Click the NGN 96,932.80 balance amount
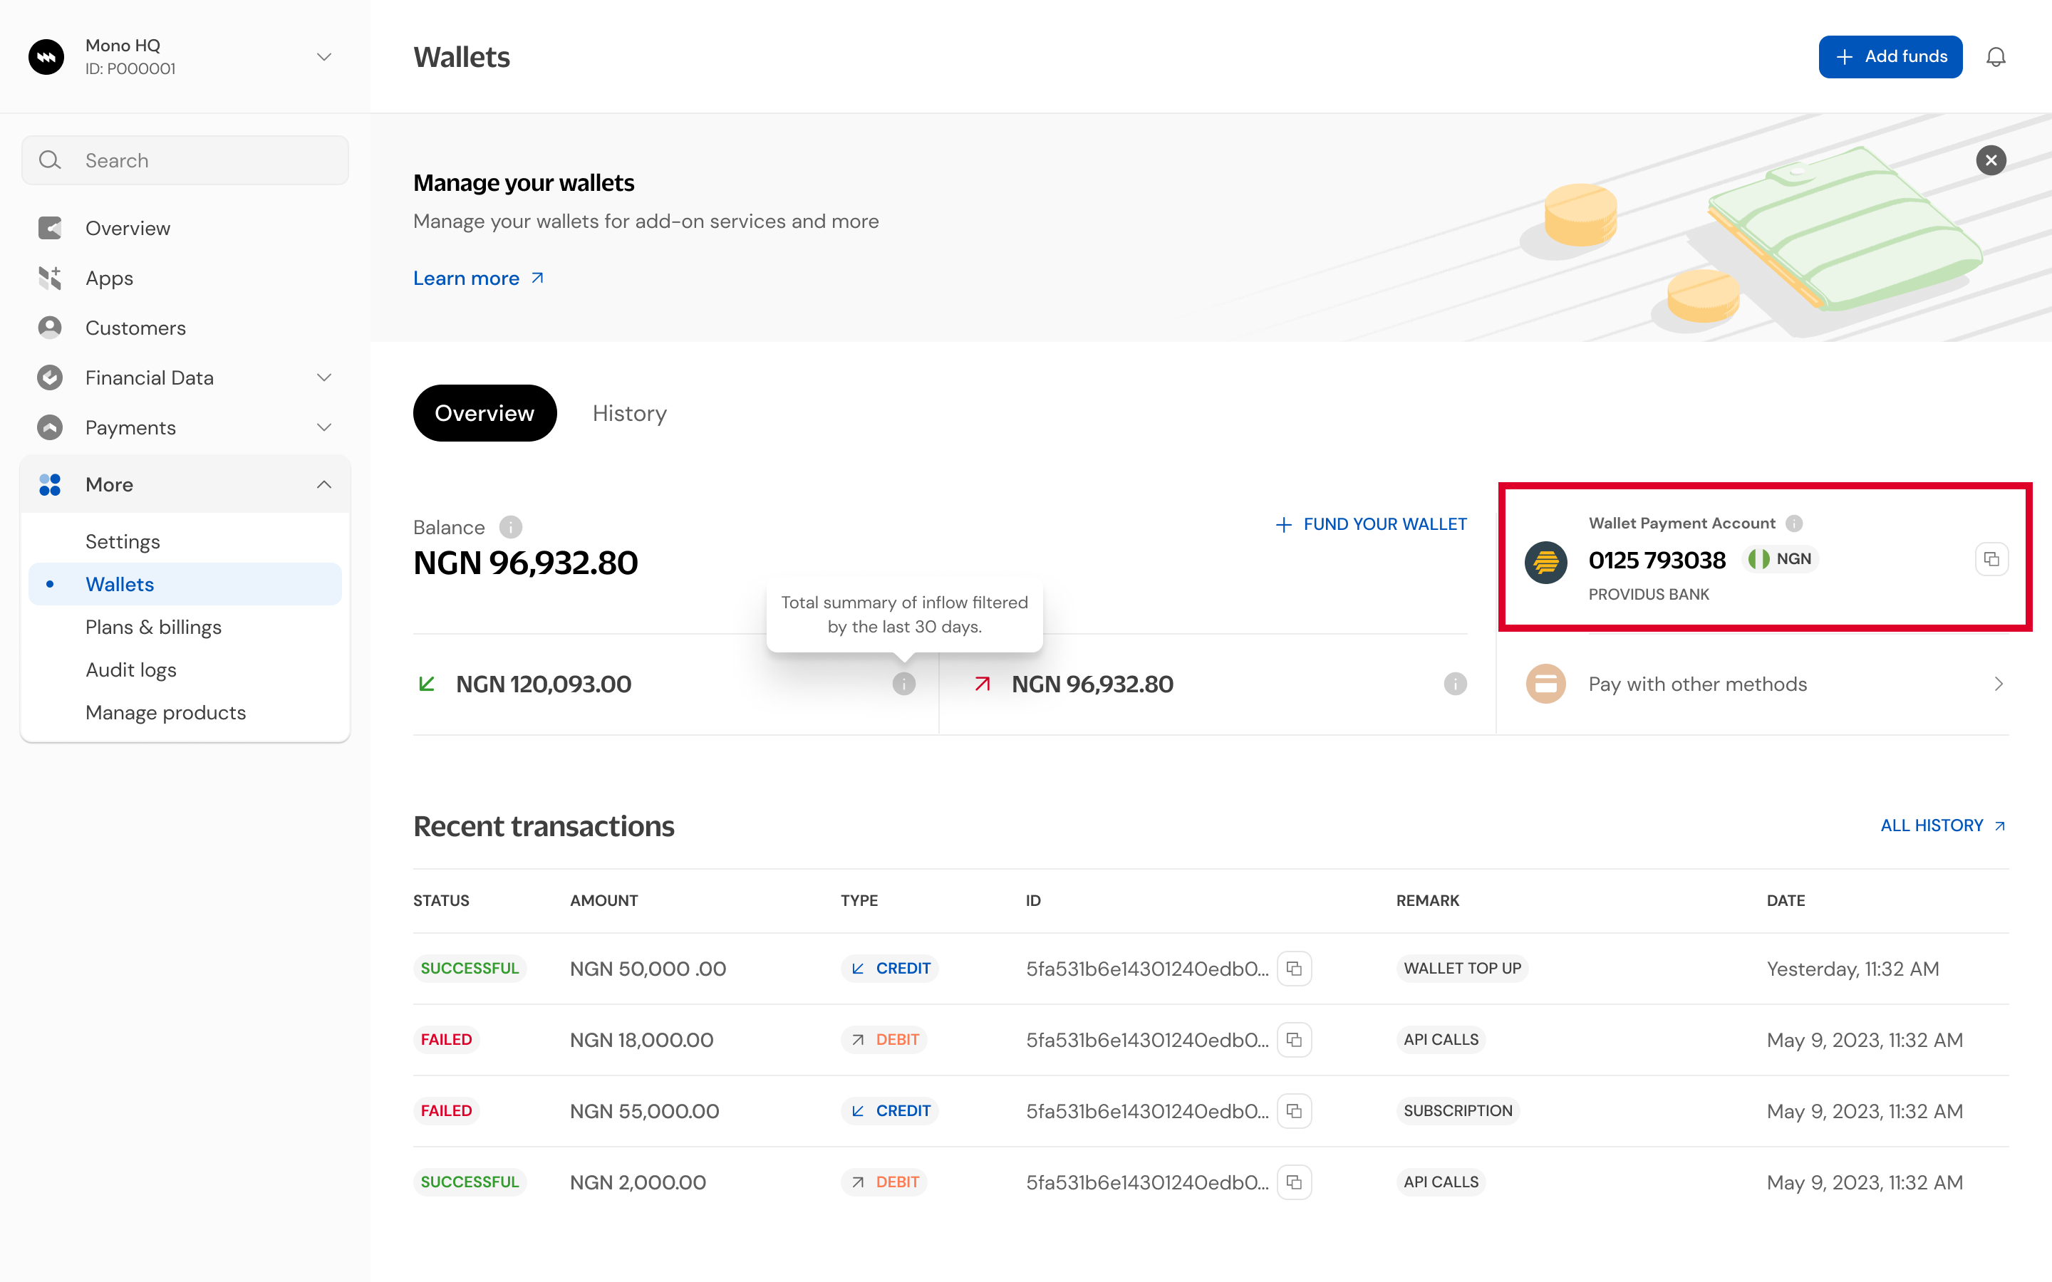 526,563
